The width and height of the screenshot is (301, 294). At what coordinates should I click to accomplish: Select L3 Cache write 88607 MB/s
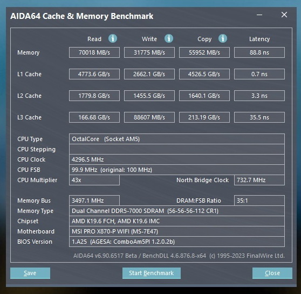149,117
